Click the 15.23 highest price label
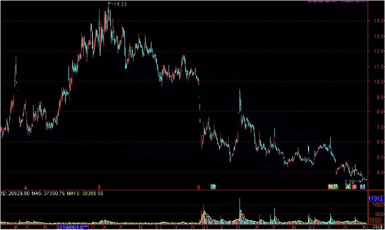385x230 pixels. coord(120,4)
